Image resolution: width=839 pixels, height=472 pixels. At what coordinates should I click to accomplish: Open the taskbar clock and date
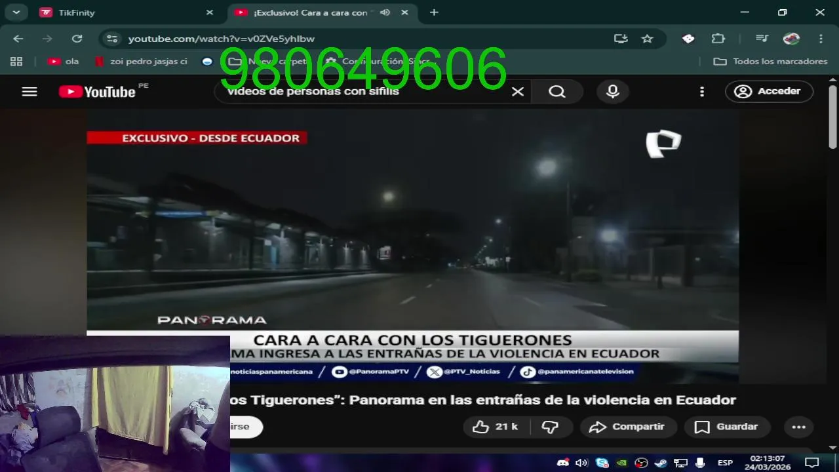pos(768,463)
